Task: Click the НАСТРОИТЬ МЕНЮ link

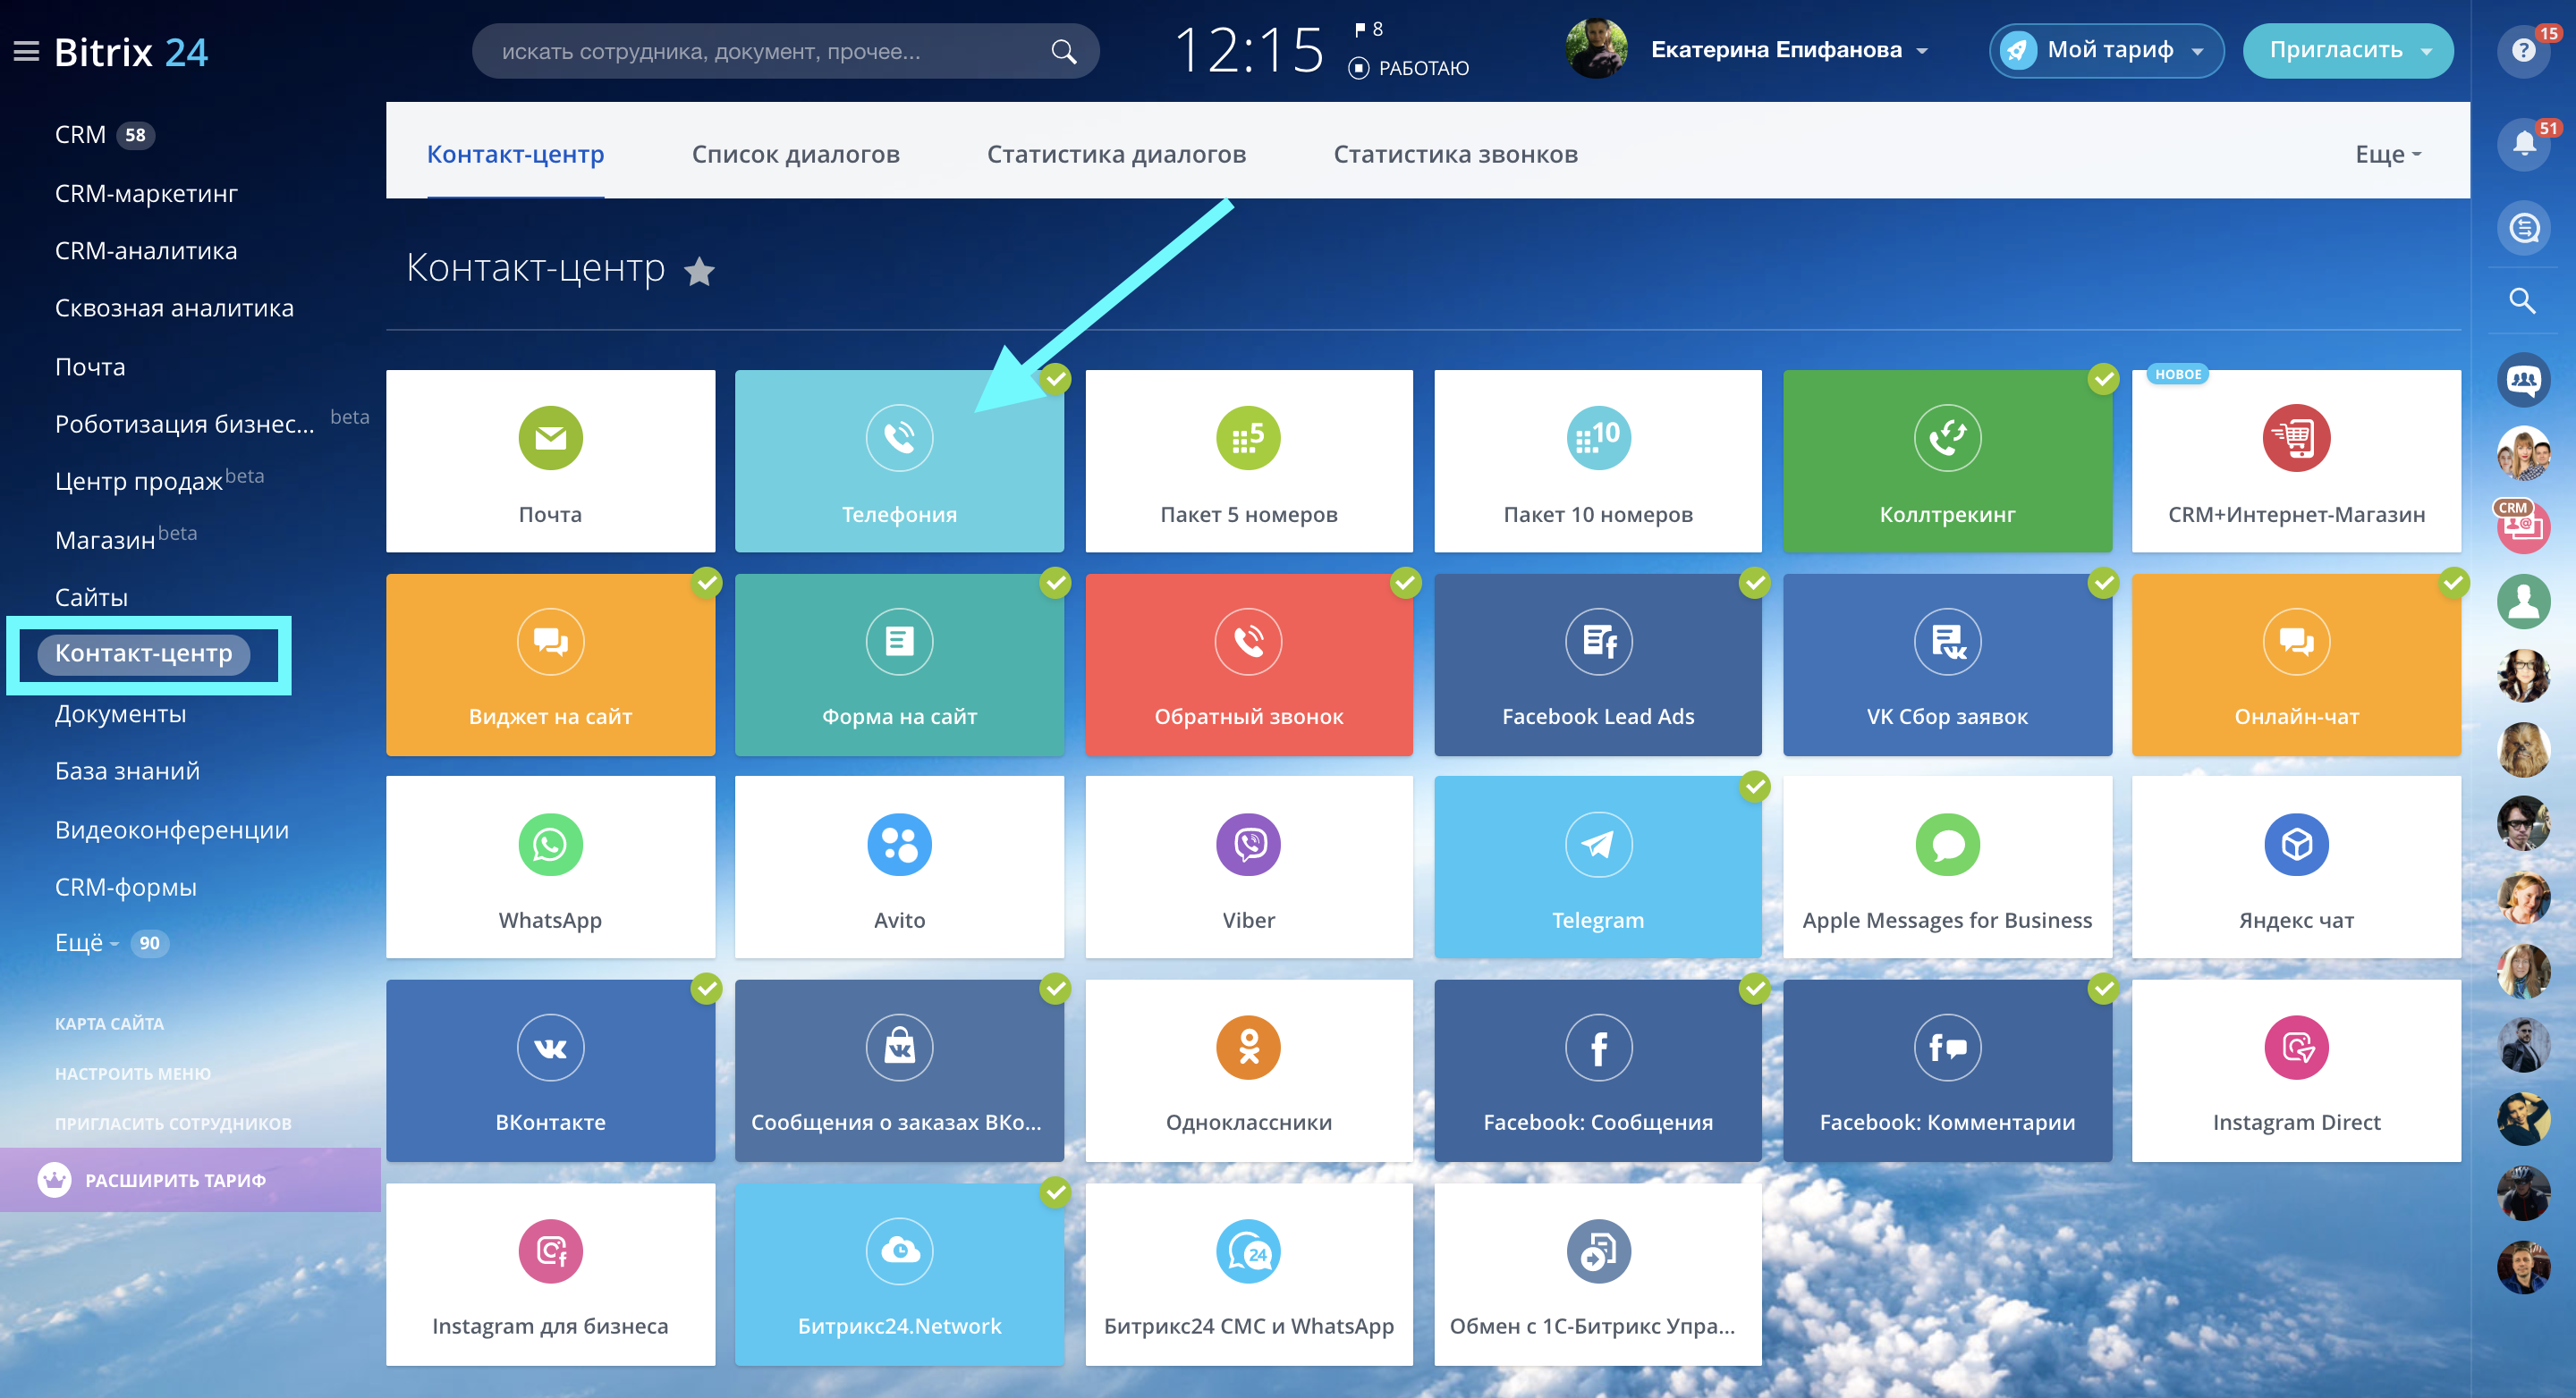Action: 133,1074
